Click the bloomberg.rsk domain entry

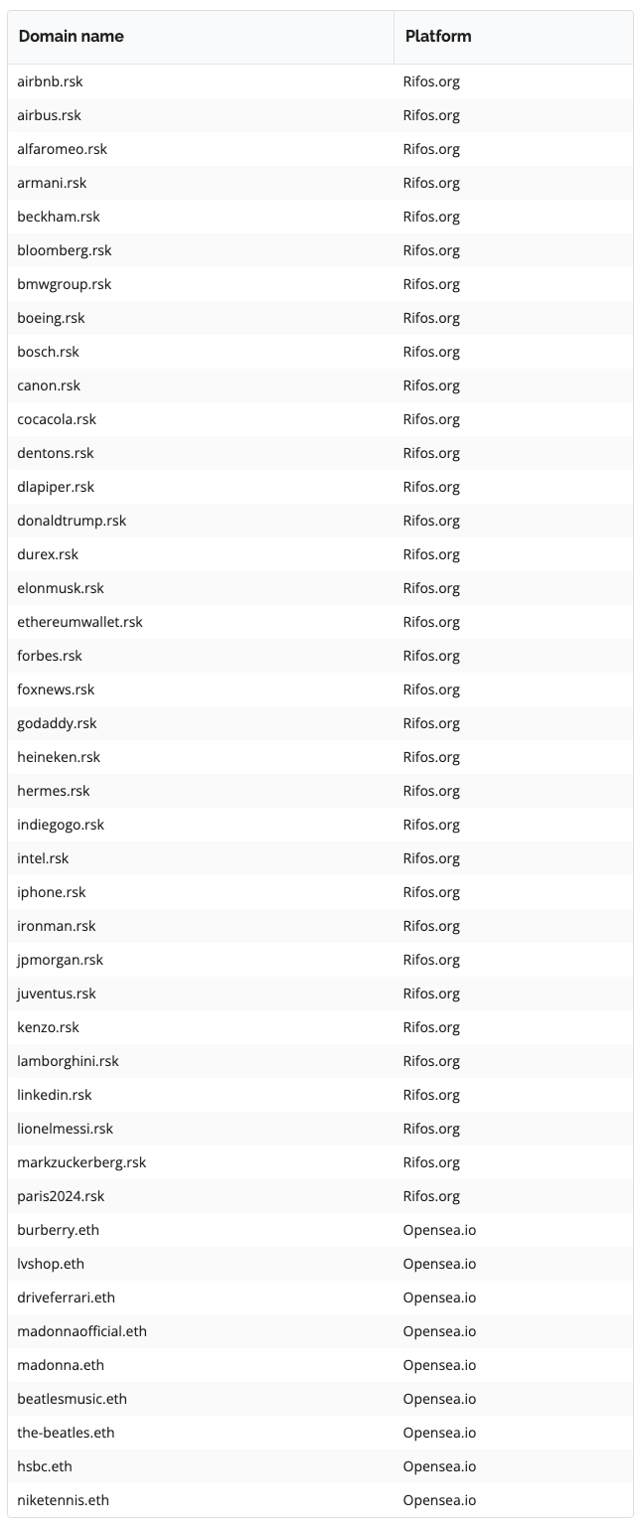pos(65,250)
